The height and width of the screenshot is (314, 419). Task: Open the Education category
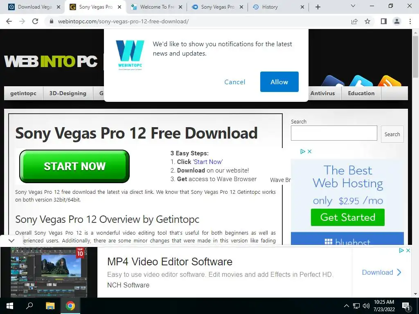(x=361, y=93)
